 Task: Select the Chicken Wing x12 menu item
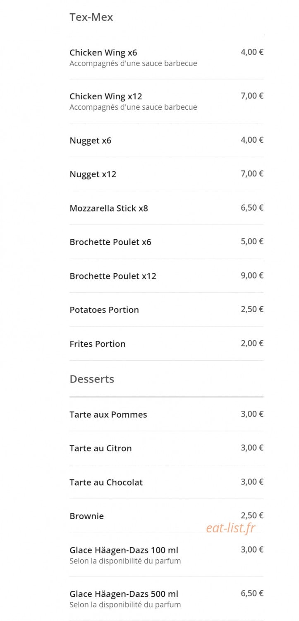tap(166, 101)
